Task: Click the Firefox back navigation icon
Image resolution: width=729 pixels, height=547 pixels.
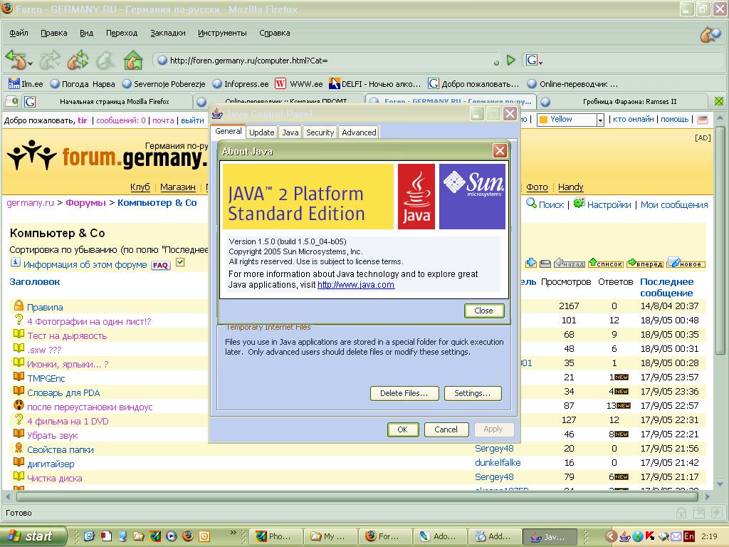Action: pos(16,61)
